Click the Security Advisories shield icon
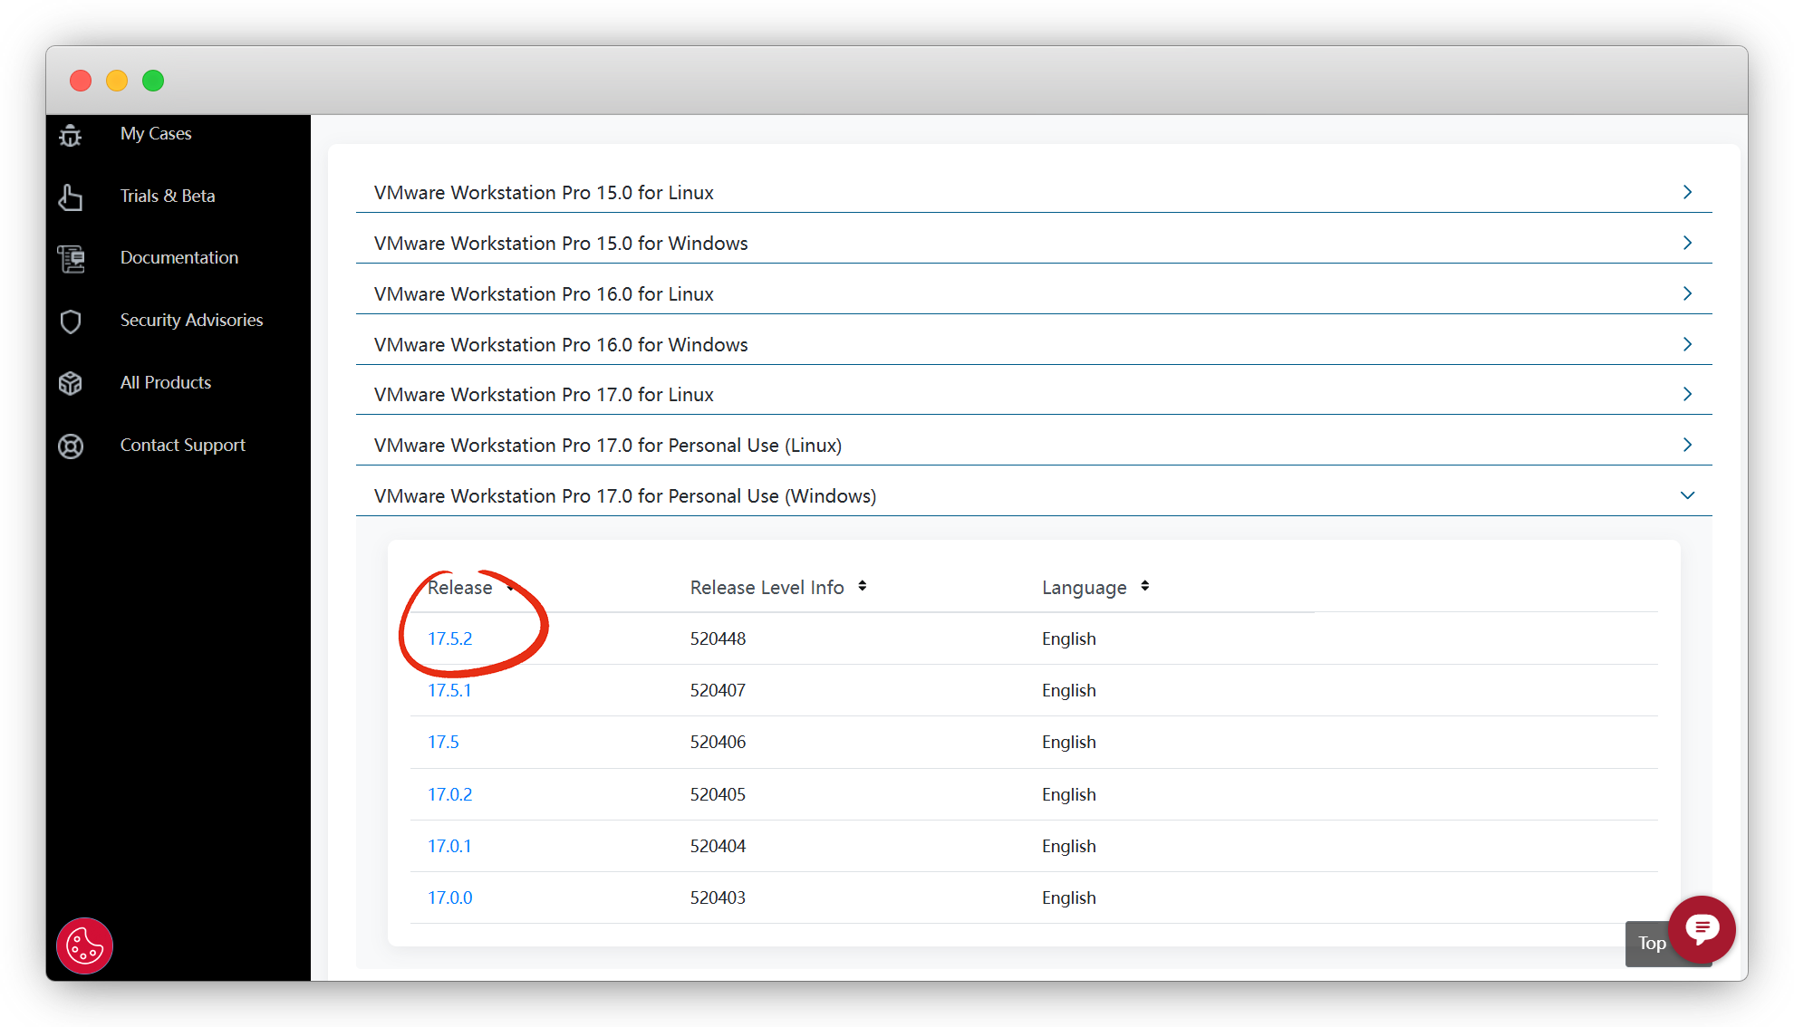 point(71,322)
